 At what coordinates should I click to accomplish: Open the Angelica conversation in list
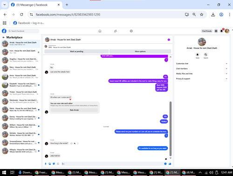tap(21, 60)
